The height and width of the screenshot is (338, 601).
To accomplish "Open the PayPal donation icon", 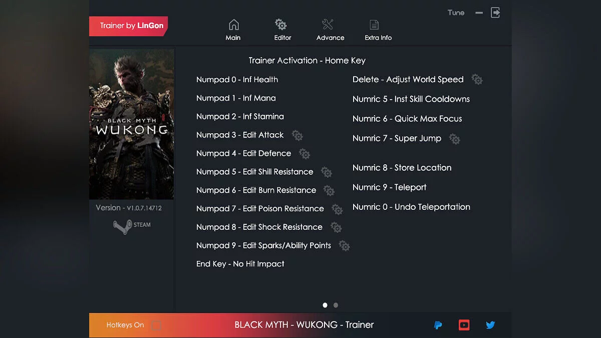I will (x=438, y=325).
